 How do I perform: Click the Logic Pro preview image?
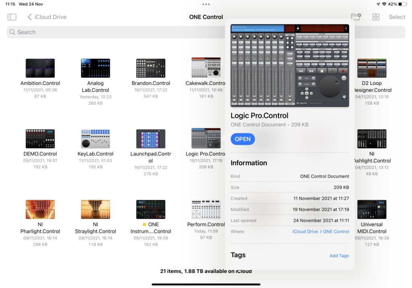point(290,66)
